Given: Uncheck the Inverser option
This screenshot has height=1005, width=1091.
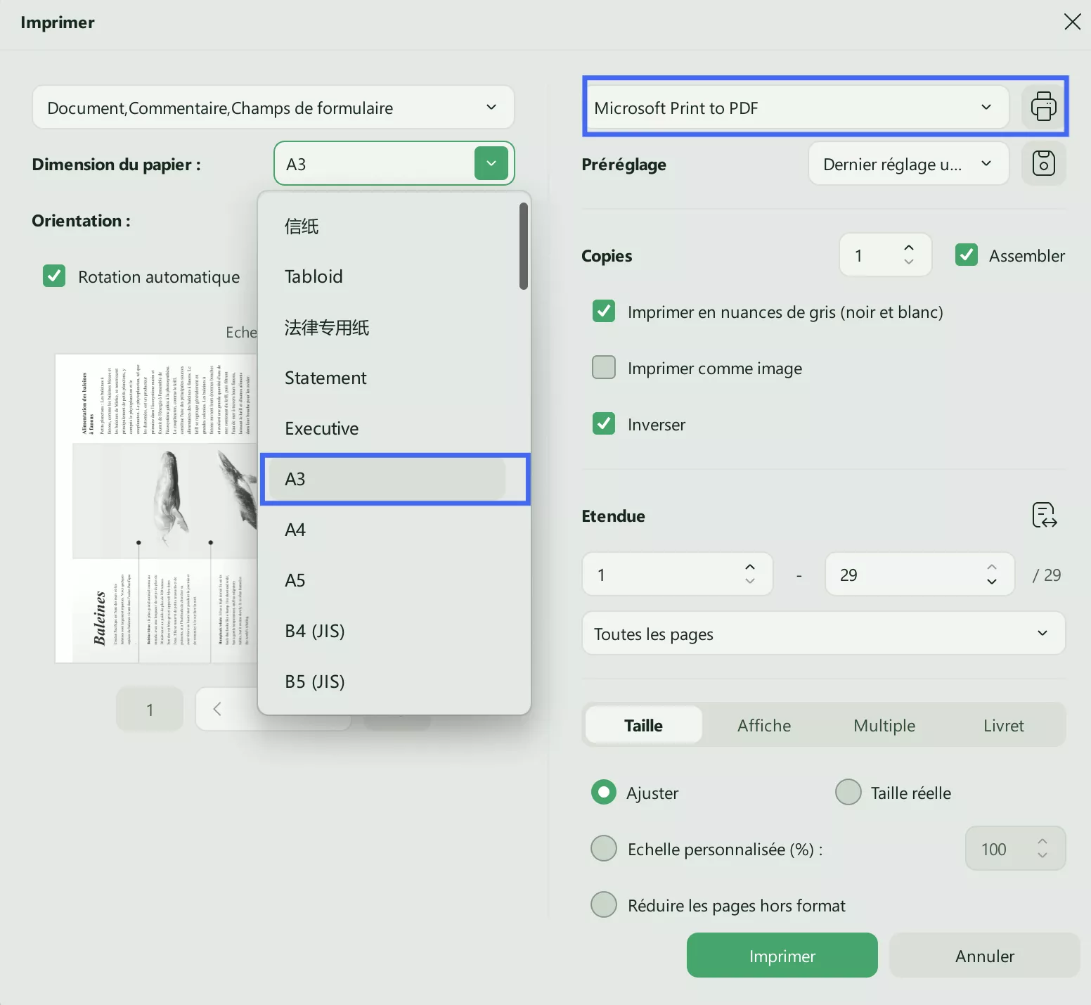Looking at the screenshot, I should coord(604,423).
